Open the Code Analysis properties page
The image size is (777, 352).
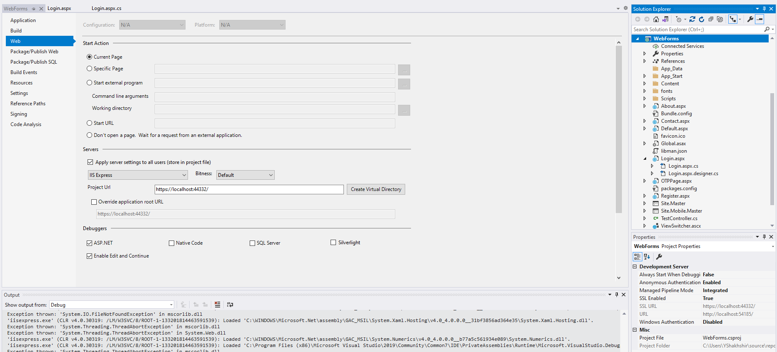[26, 124]
